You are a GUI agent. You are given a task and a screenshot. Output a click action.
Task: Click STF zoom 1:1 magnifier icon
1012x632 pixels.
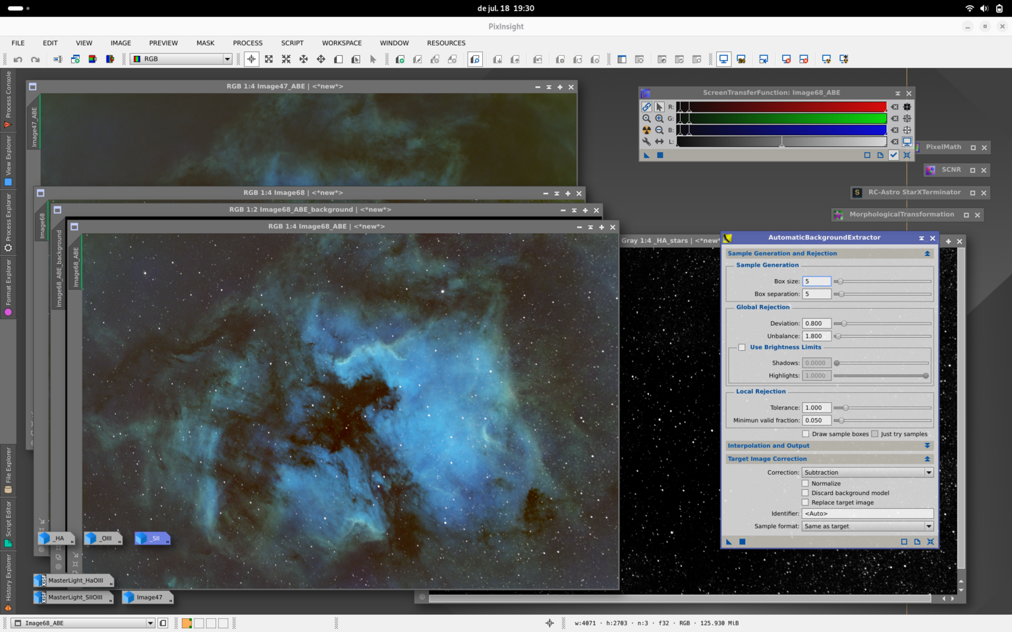click(646, 118)
